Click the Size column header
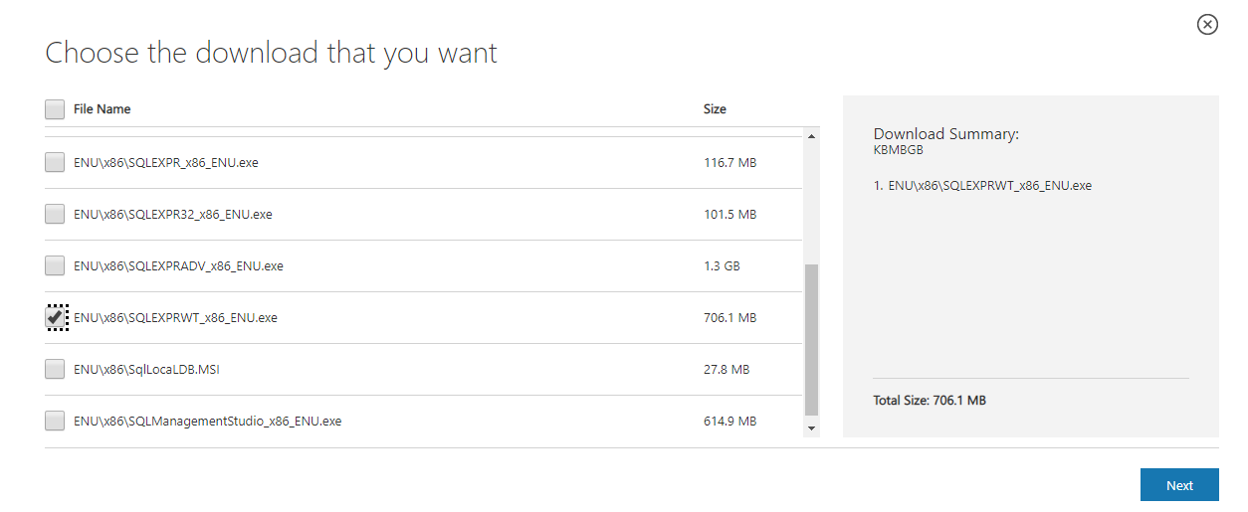The width and height of the screenshot is (1248, 512). [x=715, y=109]
